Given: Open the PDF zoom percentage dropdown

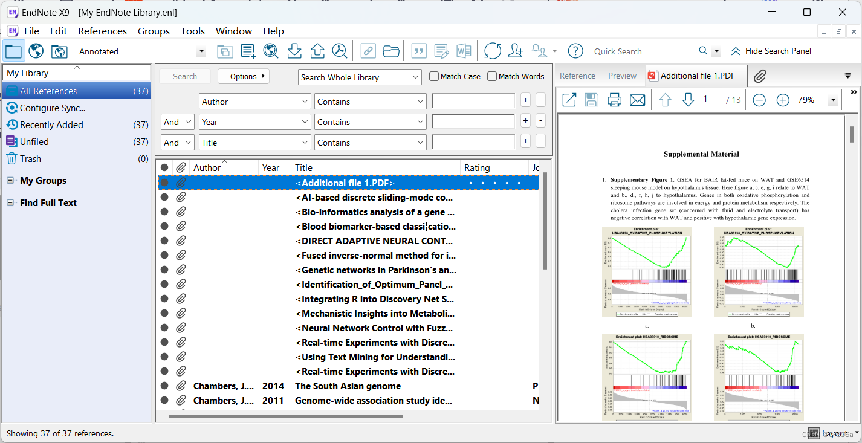Looking at the screenshot, I should pos(833,100).
